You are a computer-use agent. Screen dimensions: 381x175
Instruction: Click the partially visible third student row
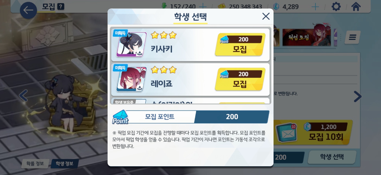click(190, 101)
